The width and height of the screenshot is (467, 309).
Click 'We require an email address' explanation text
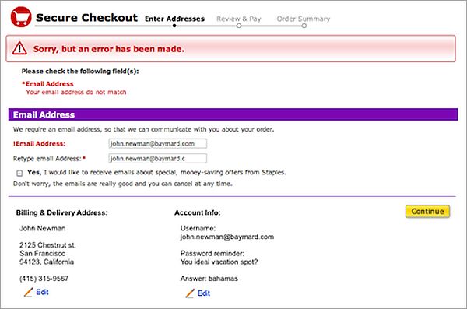143,129
